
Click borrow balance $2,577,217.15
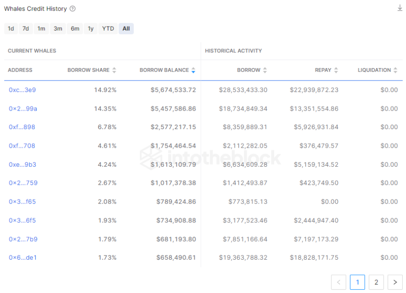click(x=173, y=127)
